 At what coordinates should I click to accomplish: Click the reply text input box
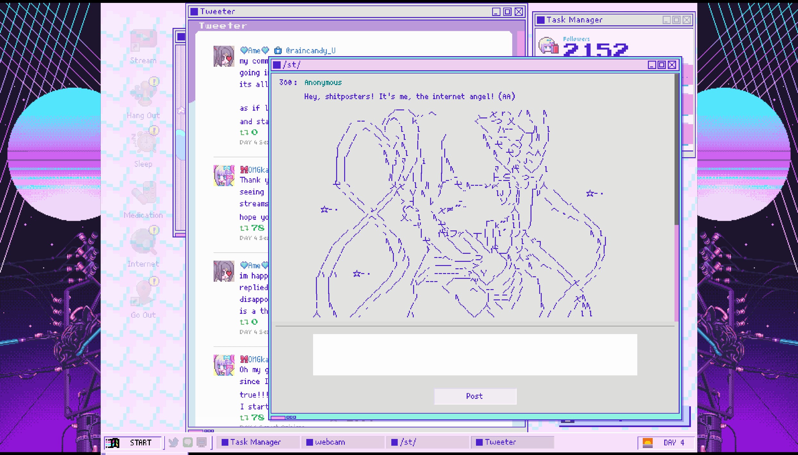pyautogui.click(x=475, y=355)
